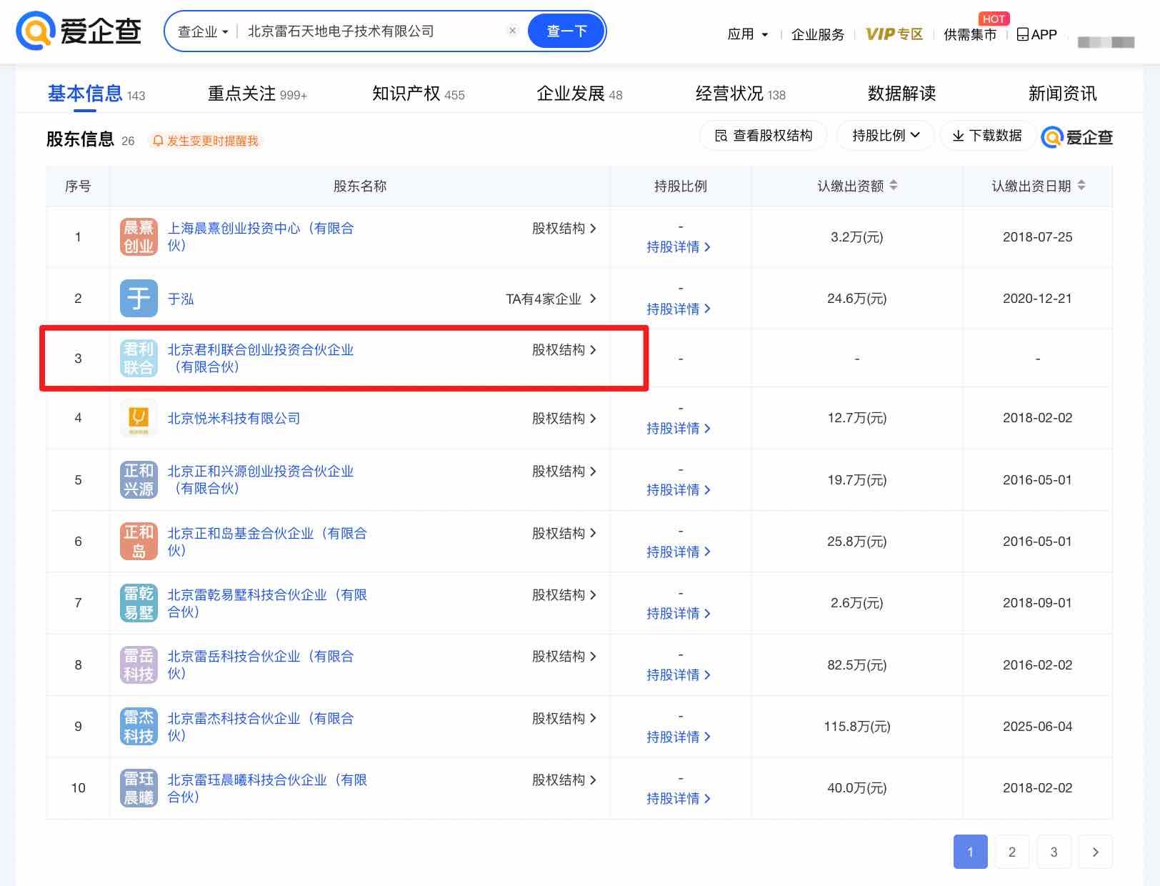Click the next page arrow
The image size is (1160, 886).
tap(1095, 852)
